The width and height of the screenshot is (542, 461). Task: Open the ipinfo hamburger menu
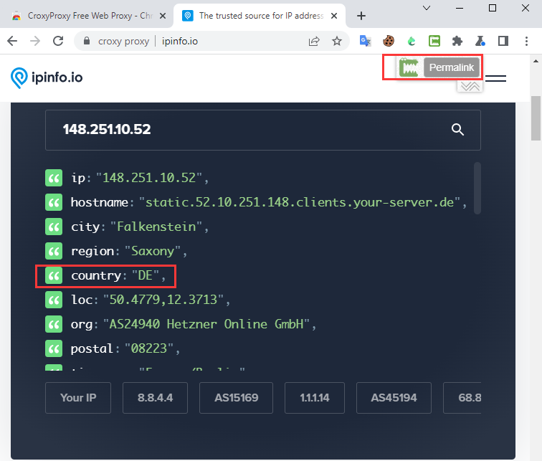(x=495, y=78)
